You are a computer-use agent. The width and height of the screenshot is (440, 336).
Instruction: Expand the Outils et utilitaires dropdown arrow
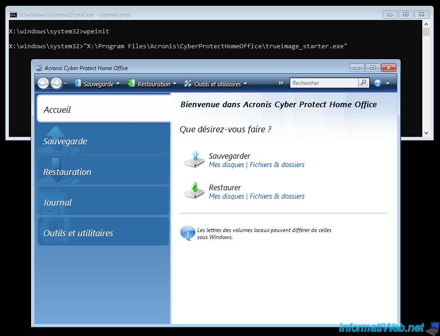coord(245,84)
